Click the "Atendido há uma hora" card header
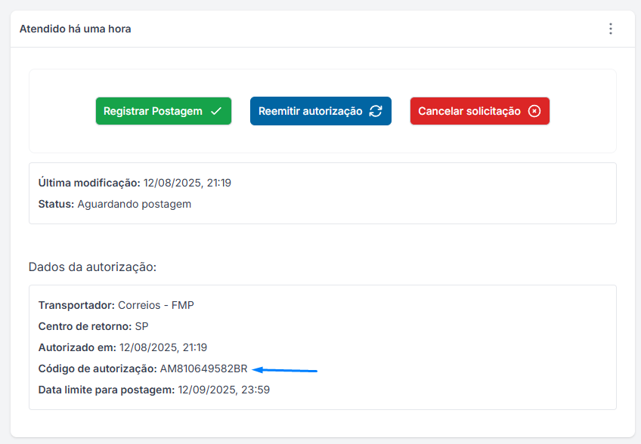This screenshot has width=641, height=444. (76, 29)
